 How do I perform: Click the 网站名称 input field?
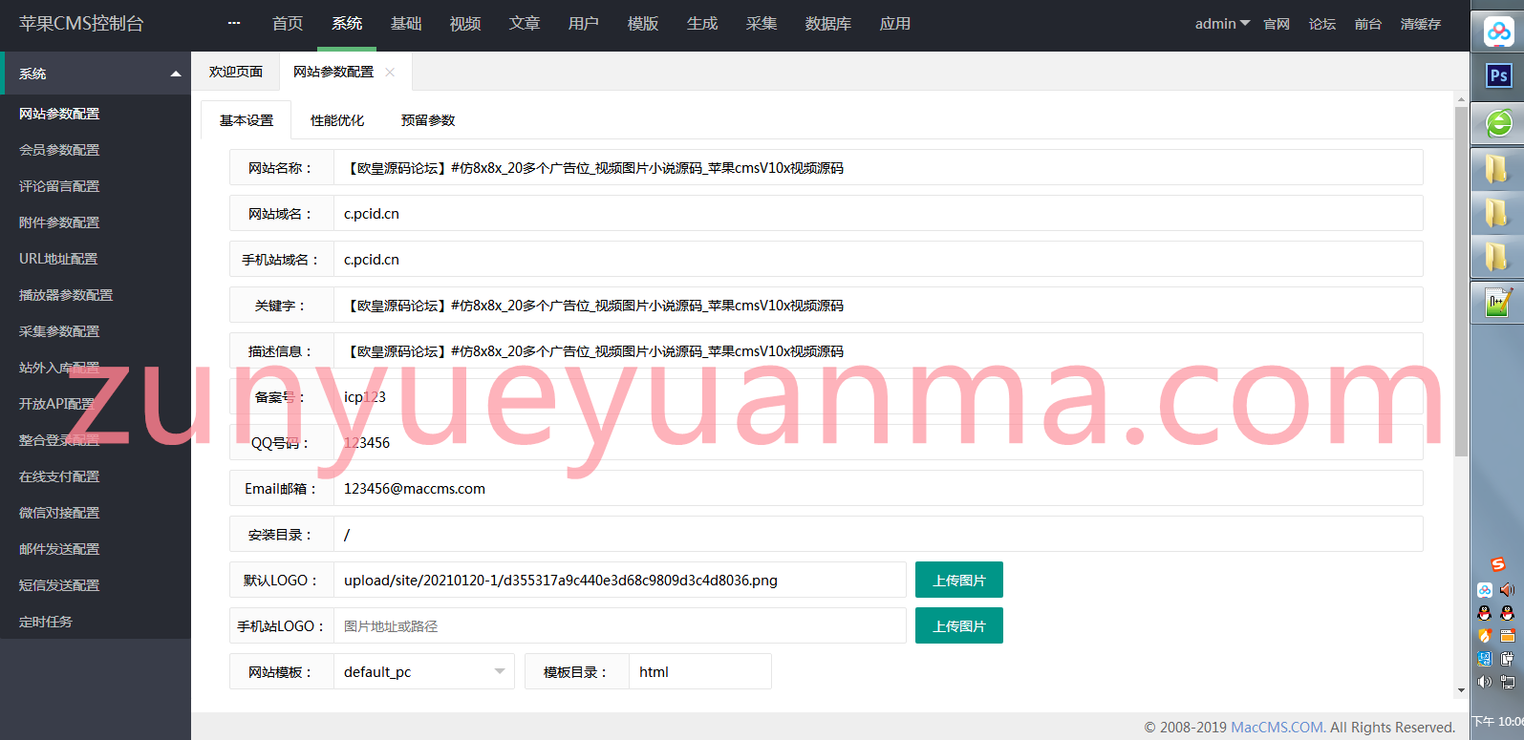[878, 167]
